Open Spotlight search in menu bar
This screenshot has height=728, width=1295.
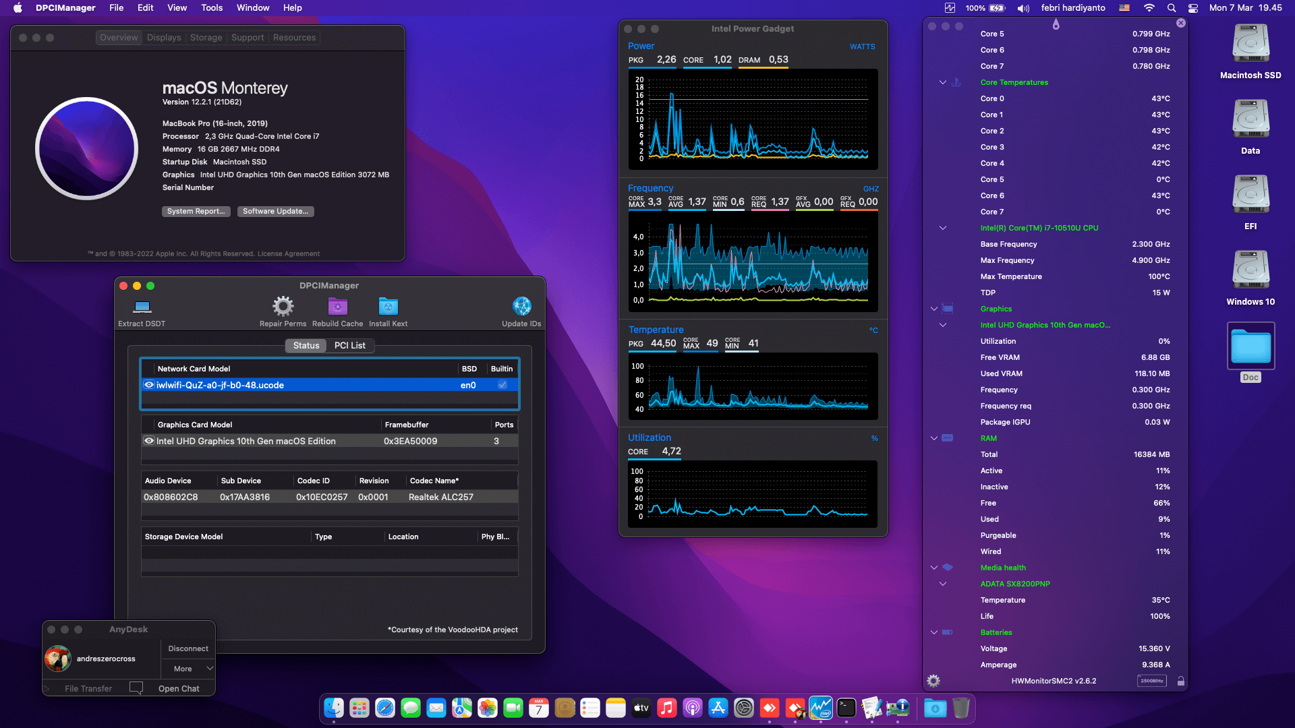[1172, 8]
